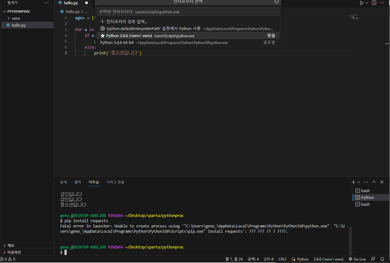This screenshot has width=390, height=263.
Task: Click the 'Fatal error in launcher' terminal message
Action: pyautogui.click(x=202, y=229)
